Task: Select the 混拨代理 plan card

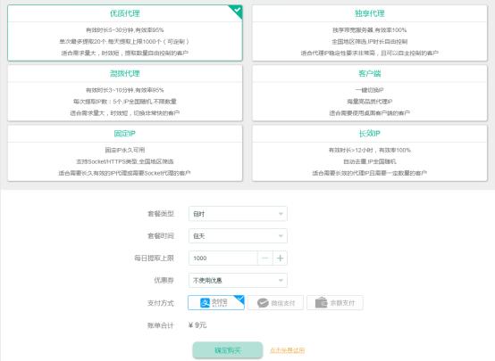Action: (x=125, y=93)
